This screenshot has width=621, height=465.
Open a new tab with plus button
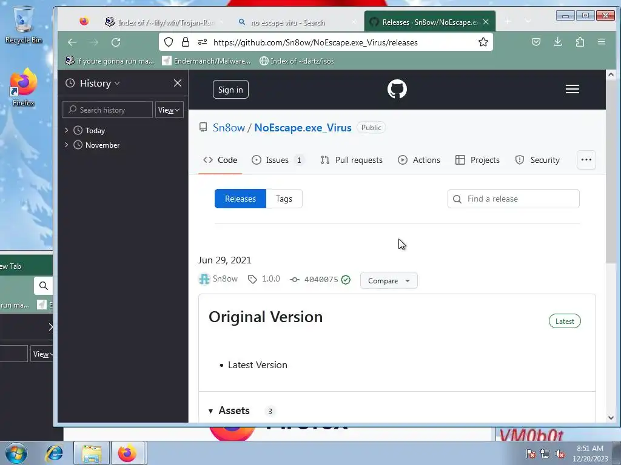[x=508, y=21]
